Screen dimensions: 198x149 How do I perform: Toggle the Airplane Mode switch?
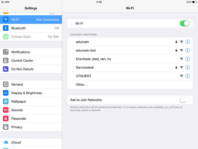tap(54, 12)
